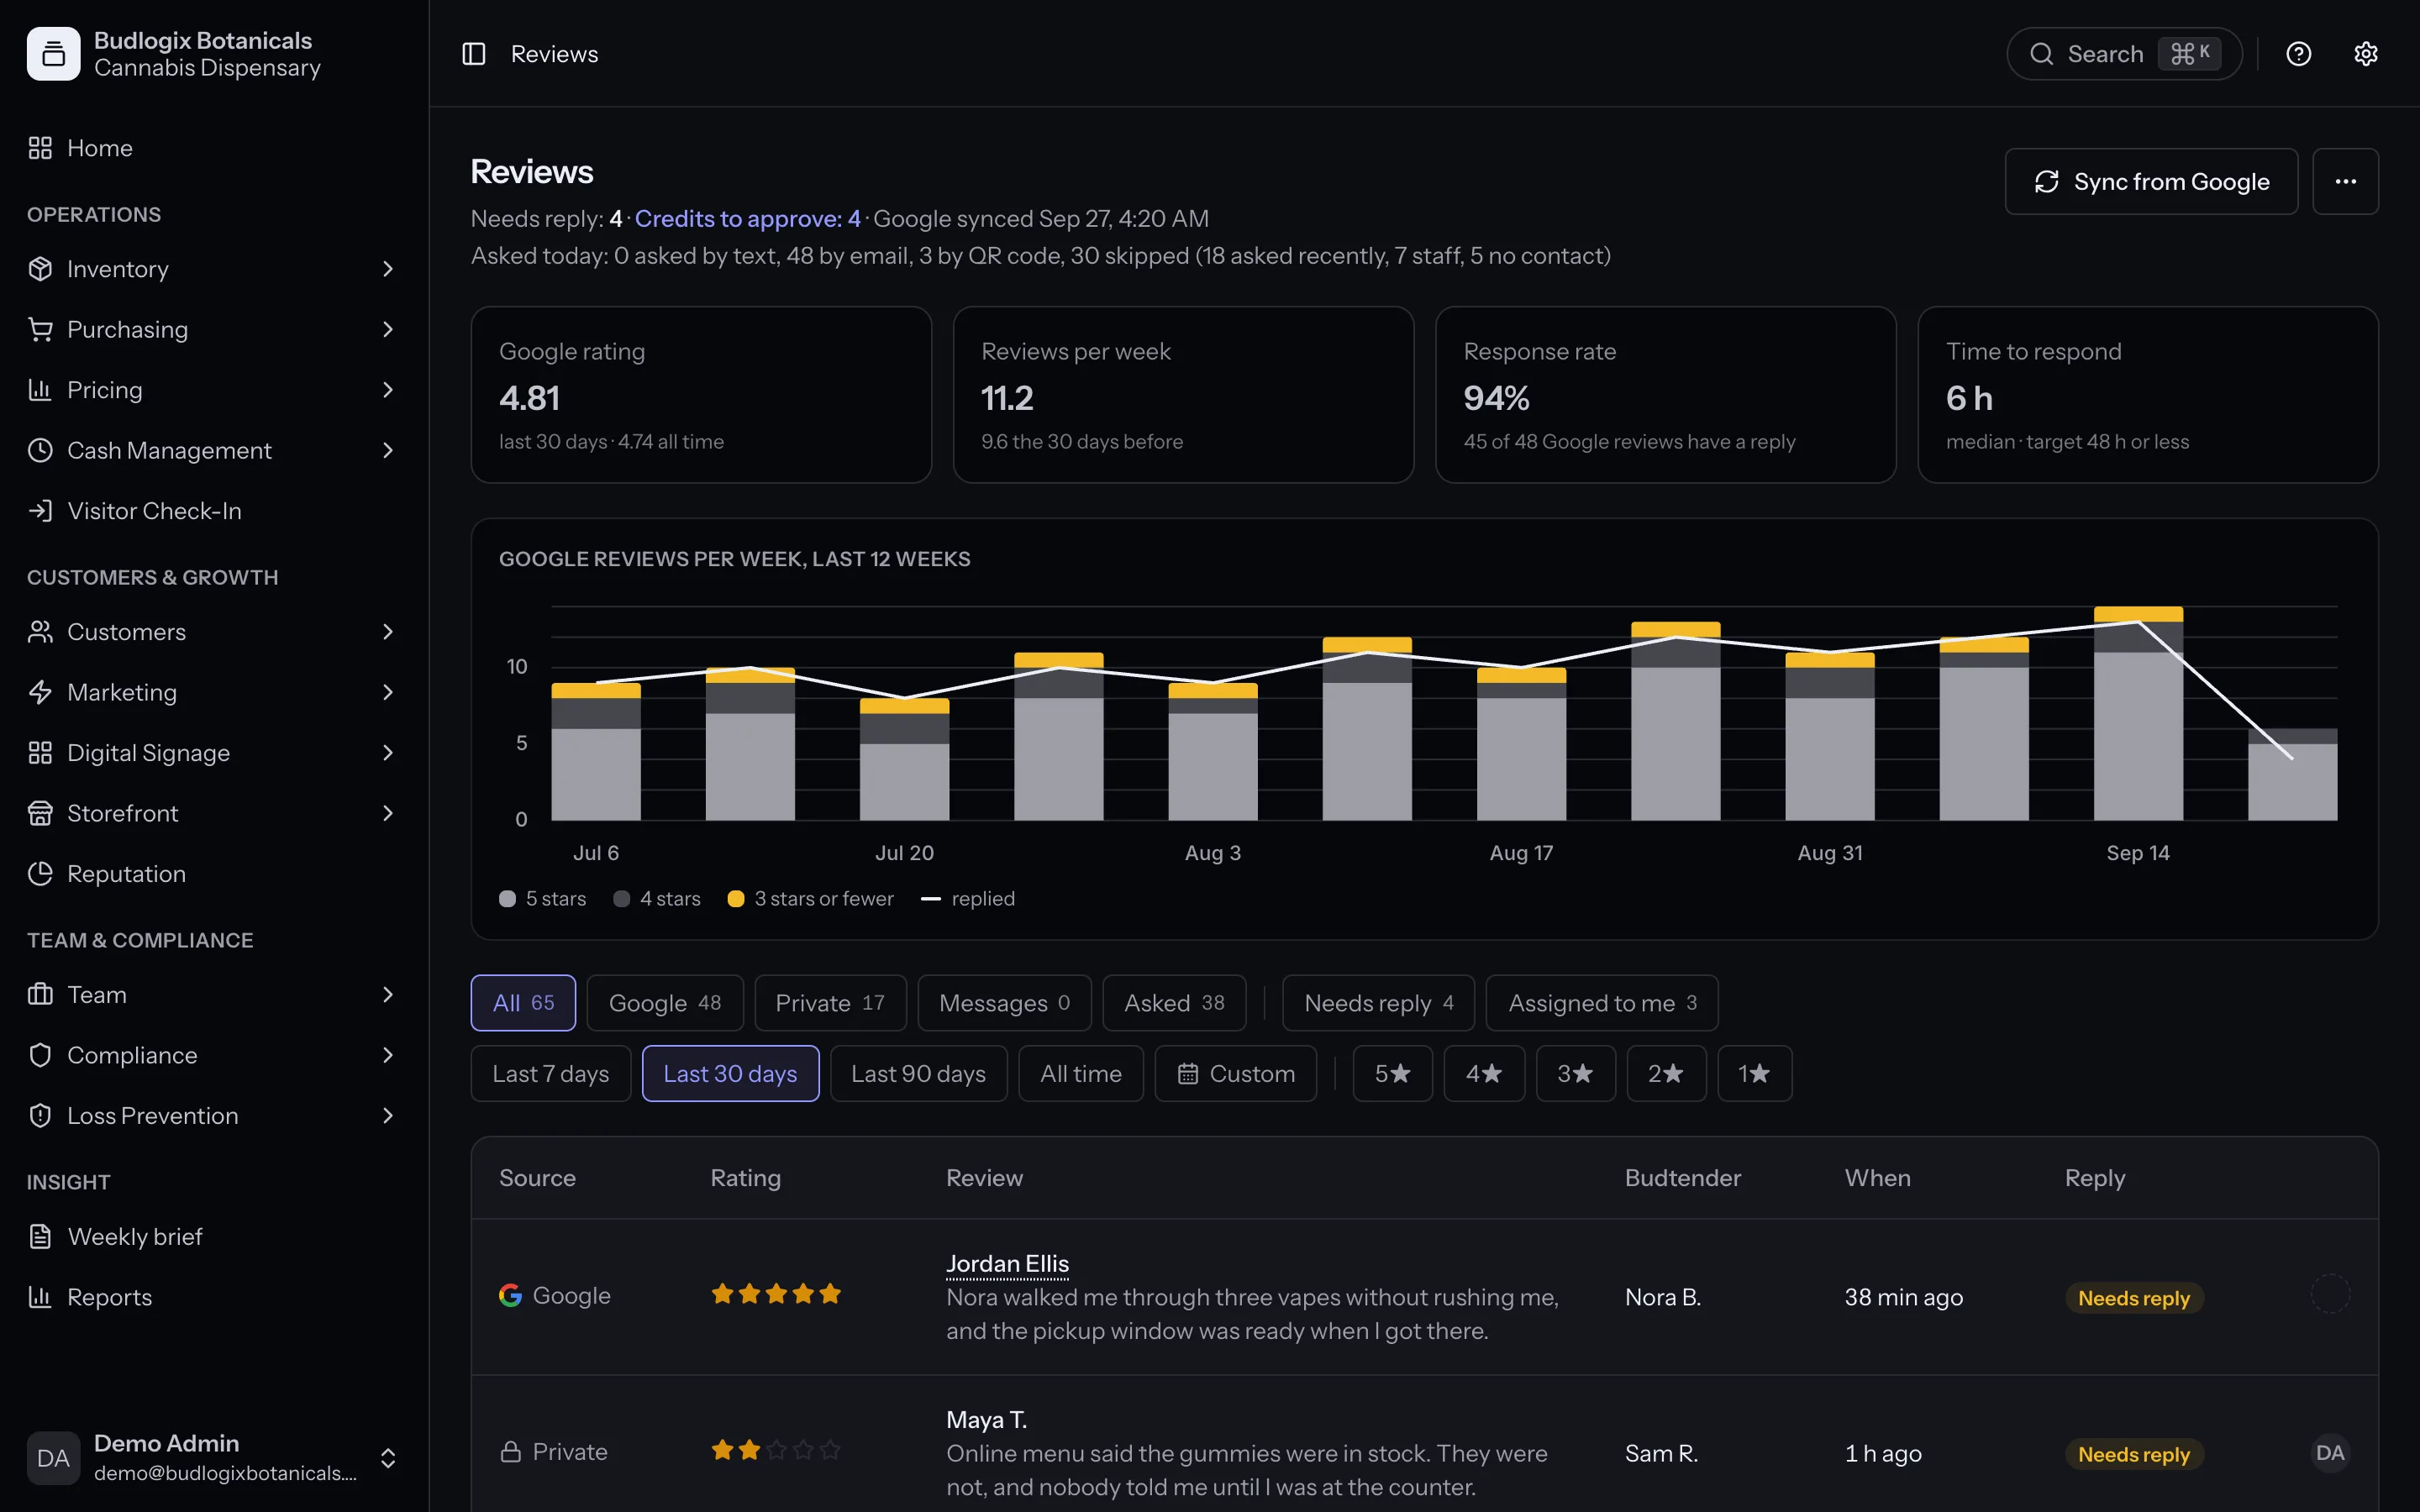The width and height of the screenshot is (2420, 1512).
Task: Expand the Marketing submenu chevron
Action: tap(388, 692)
